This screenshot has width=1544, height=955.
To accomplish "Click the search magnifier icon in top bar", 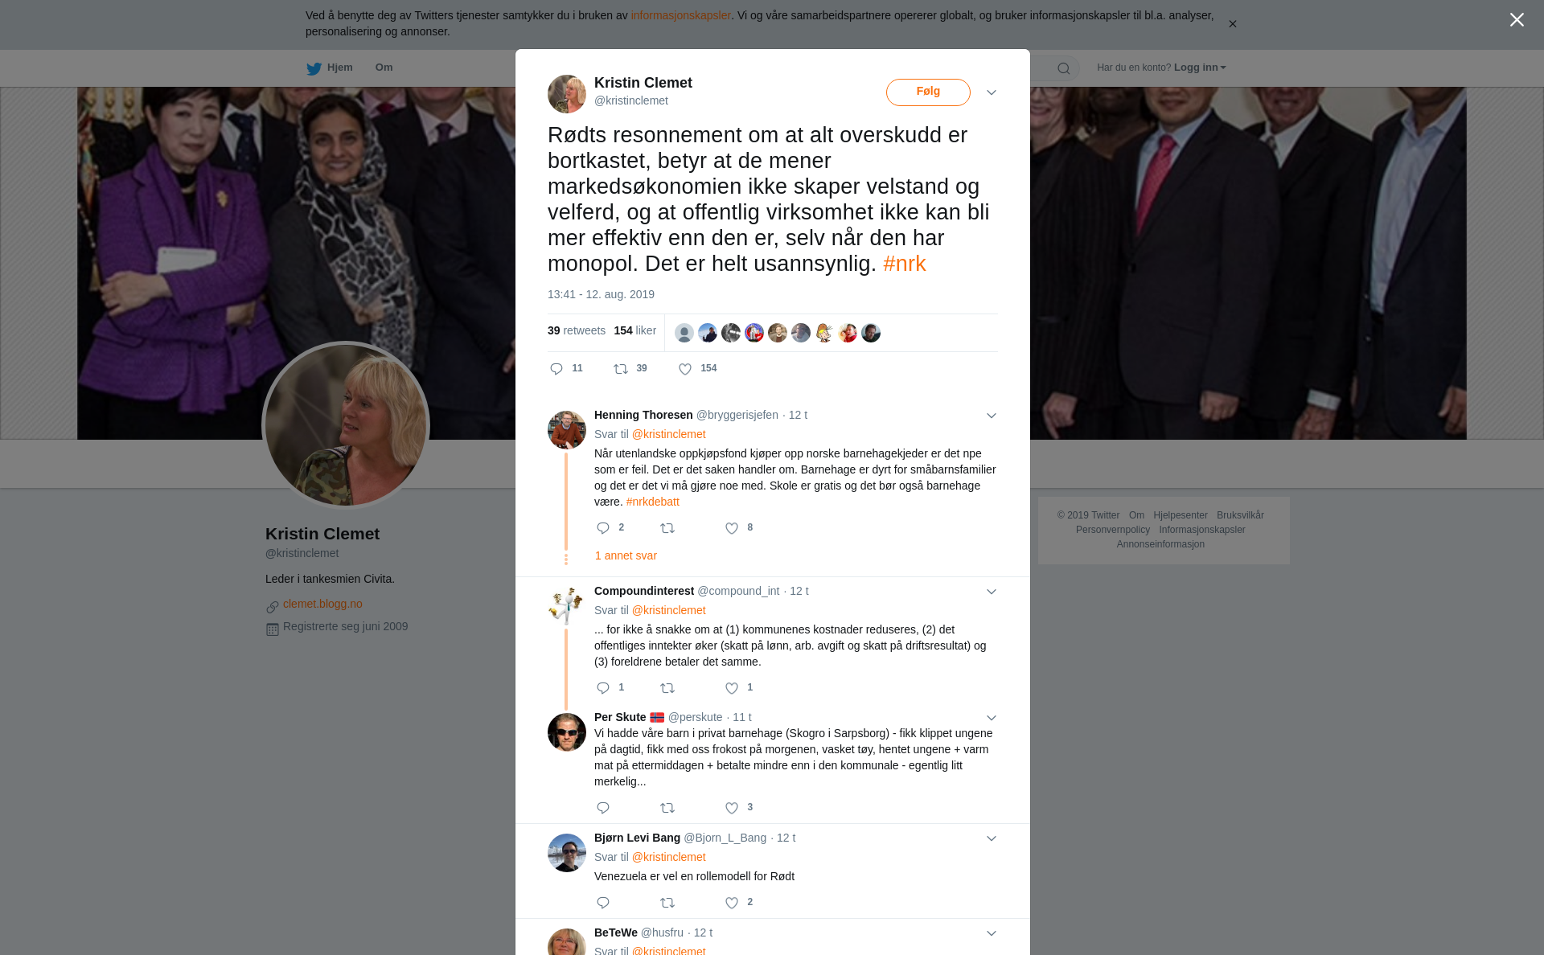I will pyautogui.click(x=1064, y=68).
